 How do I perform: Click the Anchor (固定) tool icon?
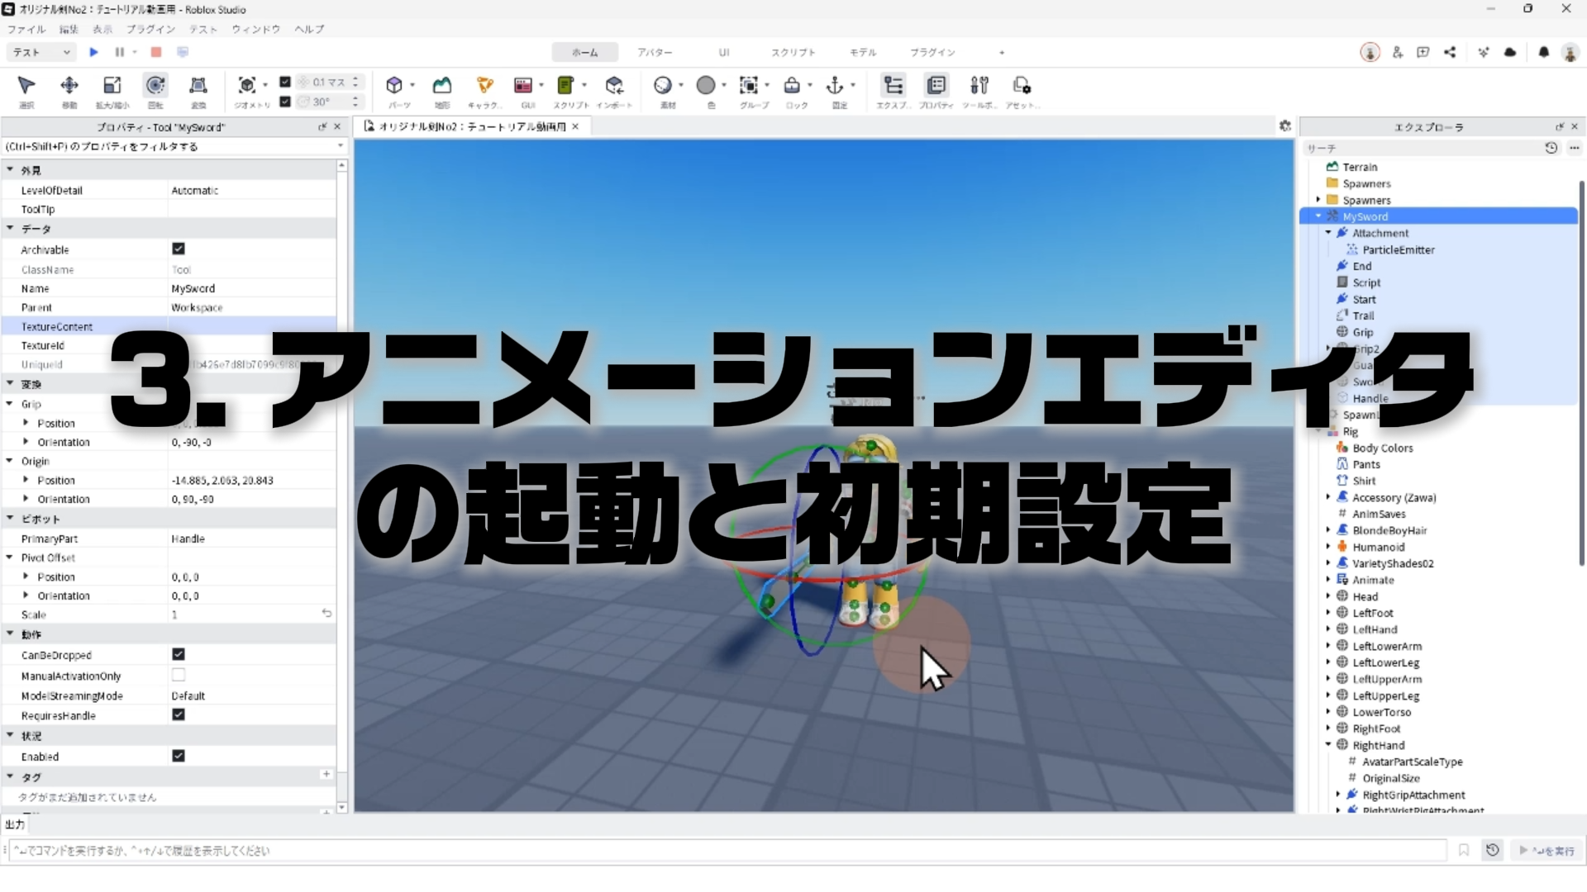tap(835, 85)
